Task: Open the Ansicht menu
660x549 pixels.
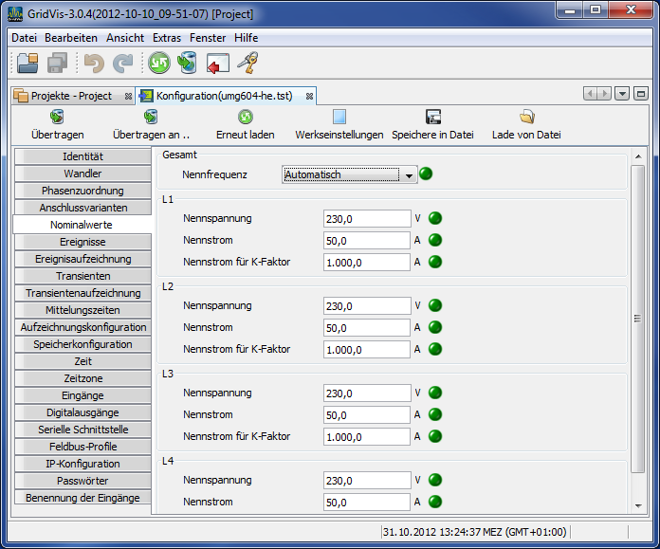Action: [x=125, y=38]
